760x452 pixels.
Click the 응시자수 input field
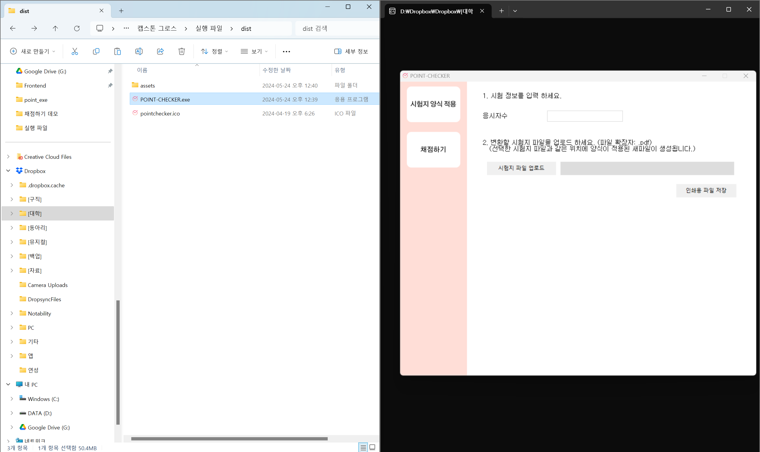tap(585, 116)
